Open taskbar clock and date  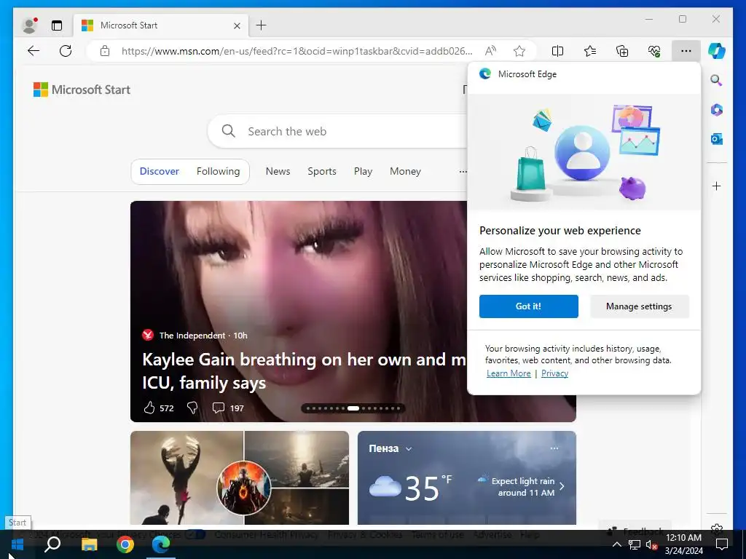tap(683, 544)
